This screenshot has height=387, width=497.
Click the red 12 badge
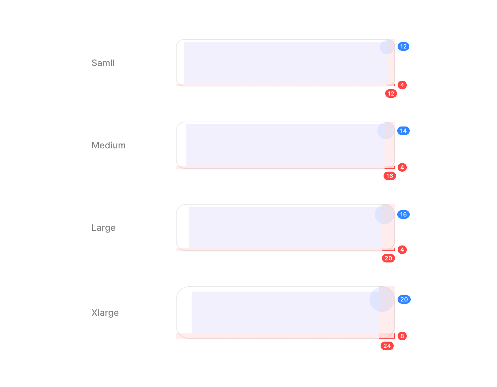[x=391, y=94]
